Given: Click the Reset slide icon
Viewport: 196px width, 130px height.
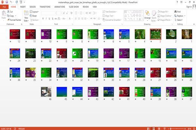Looking at the screenshot, I should click(31, 16).
